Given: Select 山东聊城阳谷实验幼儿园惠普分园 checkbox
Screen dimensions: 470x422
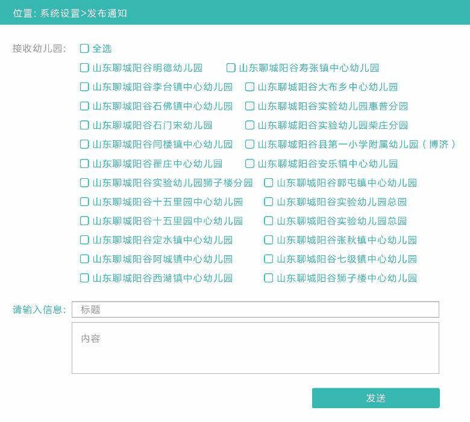Looking at the screenshot, I should pos(249,106).
